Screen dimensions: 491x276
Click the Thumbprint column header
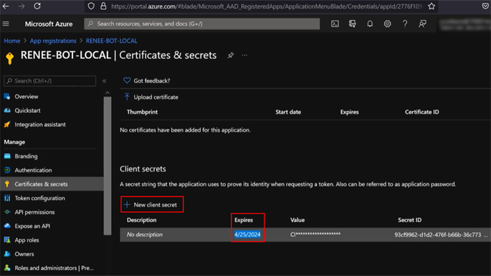pos(142,112)
